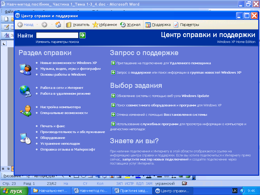Click Центр справки taskbar button
260x195 pixels.
coord(173,191)
